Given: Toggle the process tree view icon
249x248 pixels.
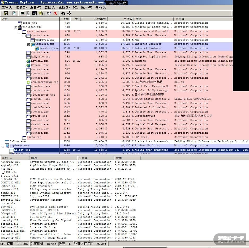Looking at the screenshot, I should coord(28,13).
